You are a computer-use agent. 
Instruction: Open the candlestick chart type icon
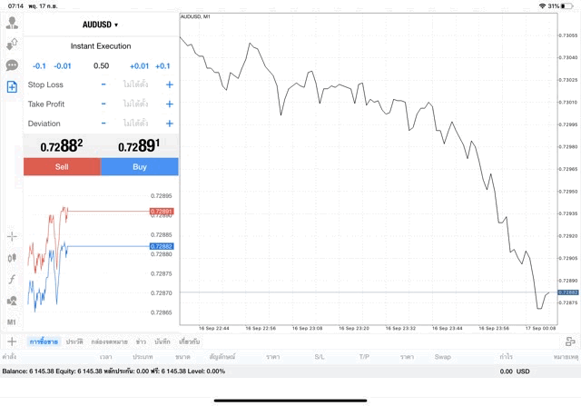[x=12, y=258]
